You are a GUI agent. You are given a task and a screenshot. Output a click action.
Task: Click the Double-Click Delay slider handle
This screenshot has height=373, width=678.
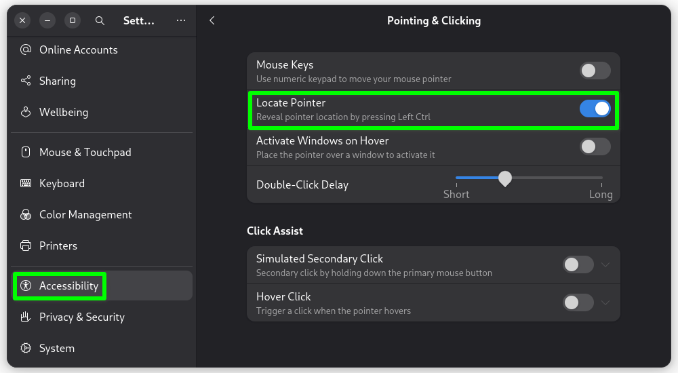click(505, 178)
